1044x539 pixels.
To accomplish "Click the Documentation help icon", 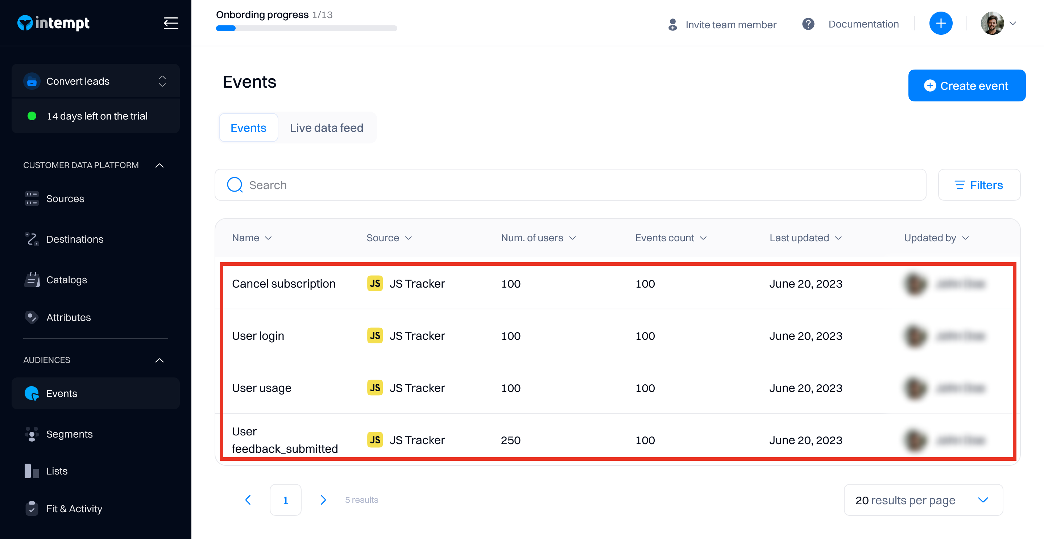I will pyautogui.click(x=808, y=24).
